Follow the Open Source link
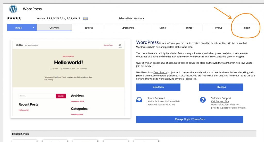The image size is (264, 142). pos(160,72)
